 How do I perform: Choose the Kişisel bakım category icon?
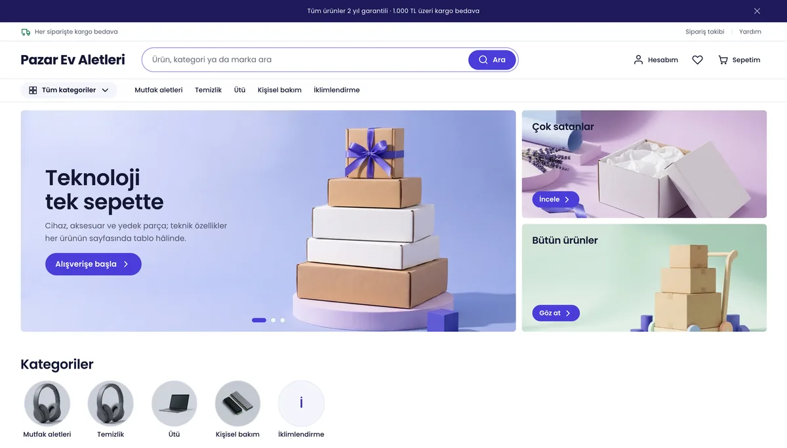tap(237, 403)
